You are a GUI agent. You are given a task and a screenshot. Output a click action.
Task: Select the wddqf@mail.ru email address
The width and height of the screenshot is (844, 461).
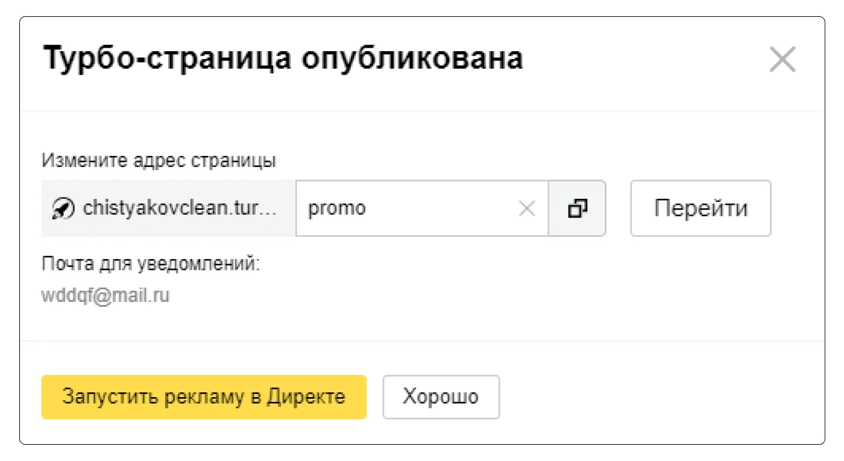[105, 296]
